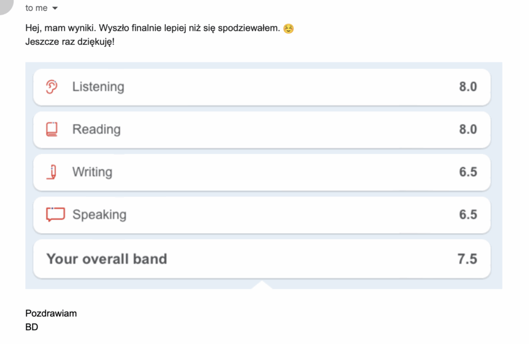This screenshot has width=529, height=344.
Task: Click the Speaking chat bubble icon
Action: 55,214
